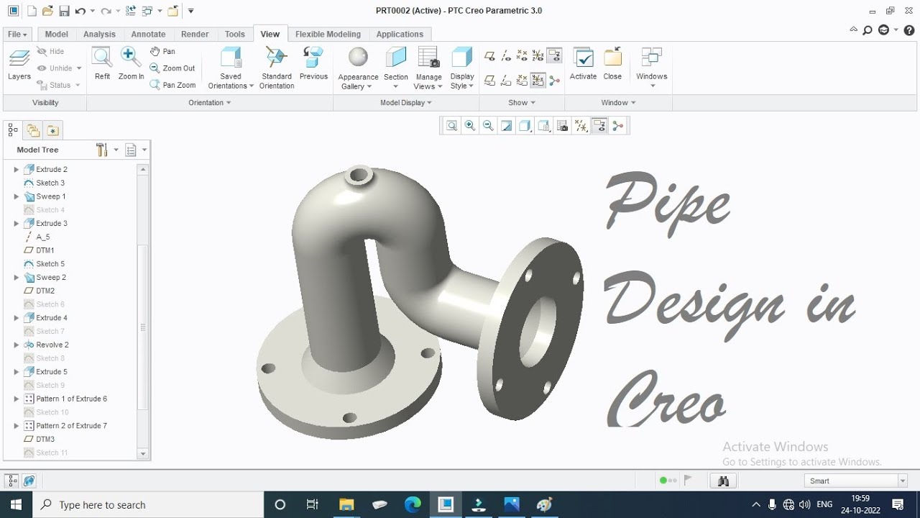
Task: Click the New file icon in quick access toolbar
Action: (x=31, y=11)
